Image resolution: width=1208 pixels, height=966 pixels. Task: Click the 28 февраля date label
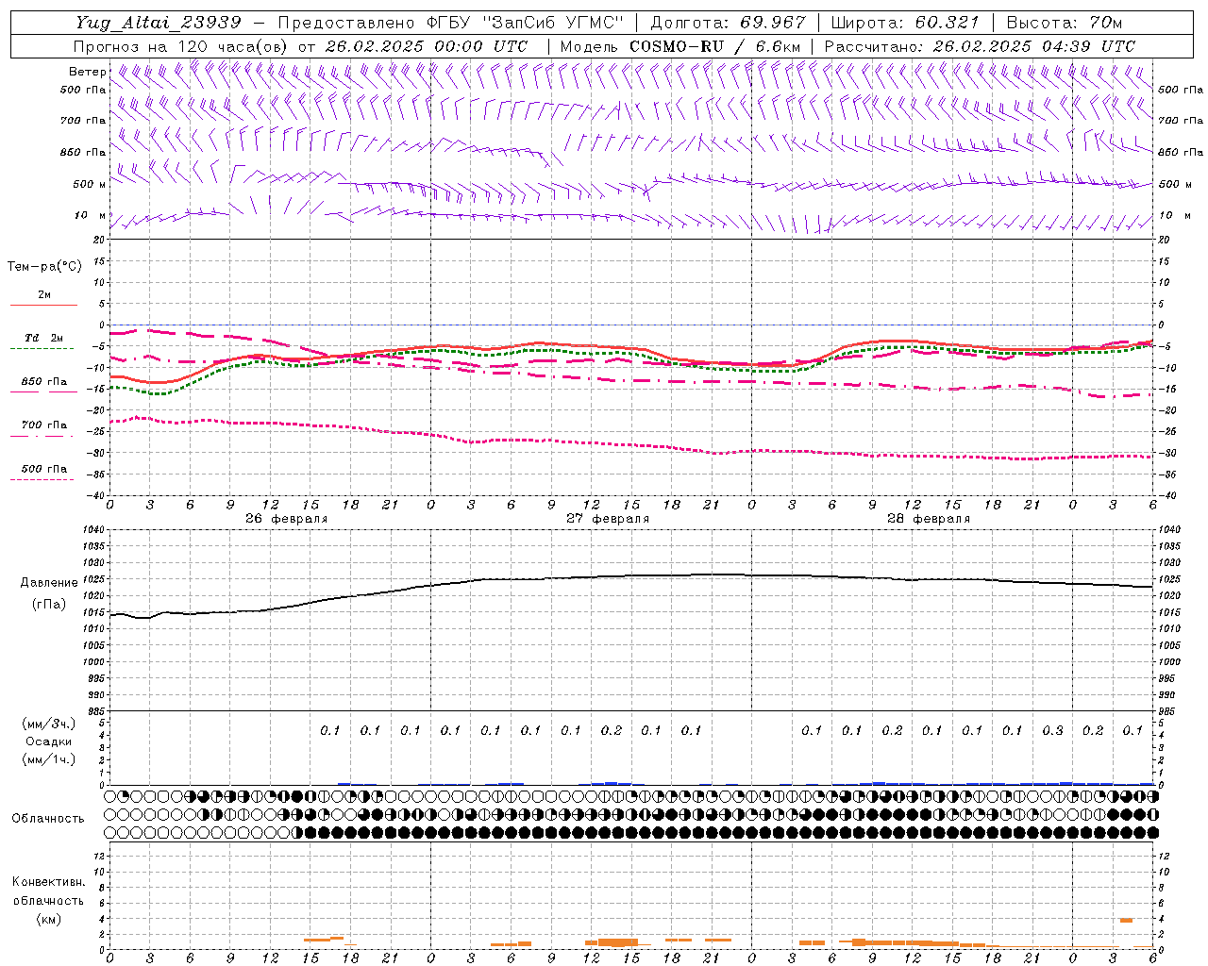[x=929, y=519]
